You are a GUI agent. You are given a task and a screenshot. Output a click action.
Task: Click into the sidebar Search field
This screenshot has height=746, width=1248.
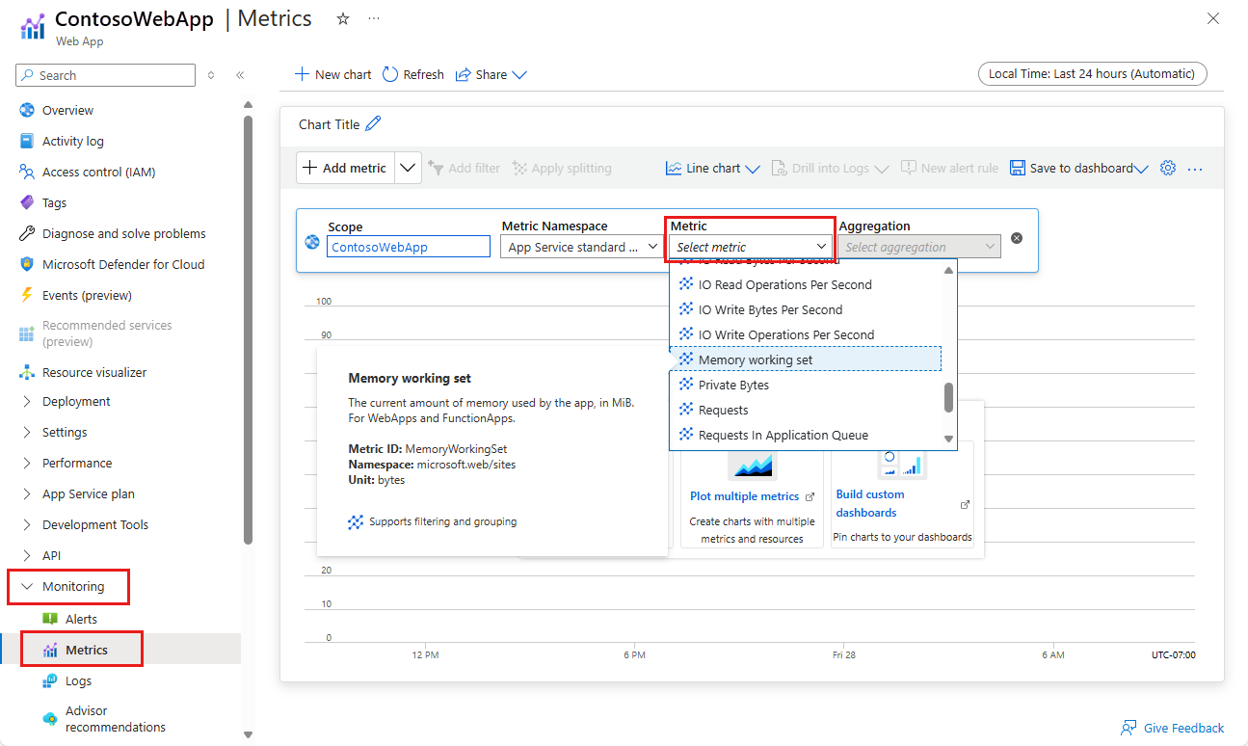(x=111, y=75)
